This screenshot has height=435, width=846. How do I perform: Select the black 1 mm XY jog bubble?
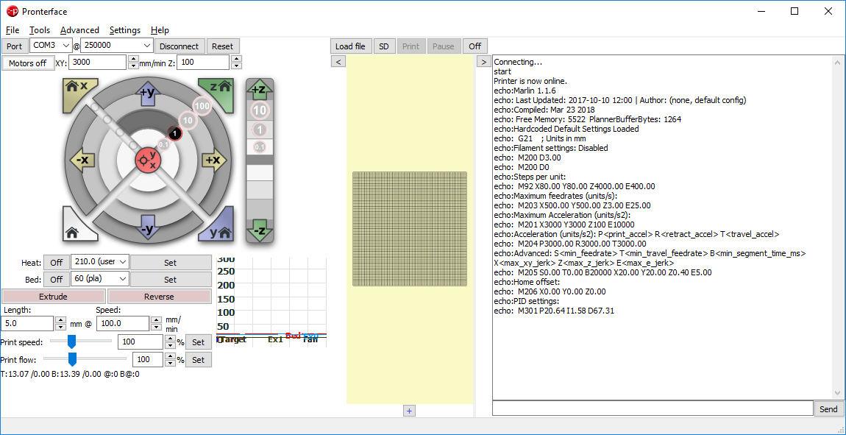[174, 132]
